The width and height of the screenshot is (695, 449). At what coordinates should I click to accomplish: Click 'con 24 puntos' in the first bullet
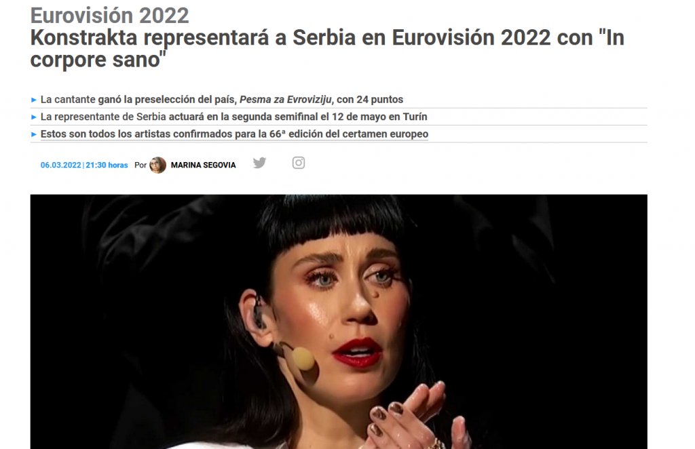[x=370, y=99]
